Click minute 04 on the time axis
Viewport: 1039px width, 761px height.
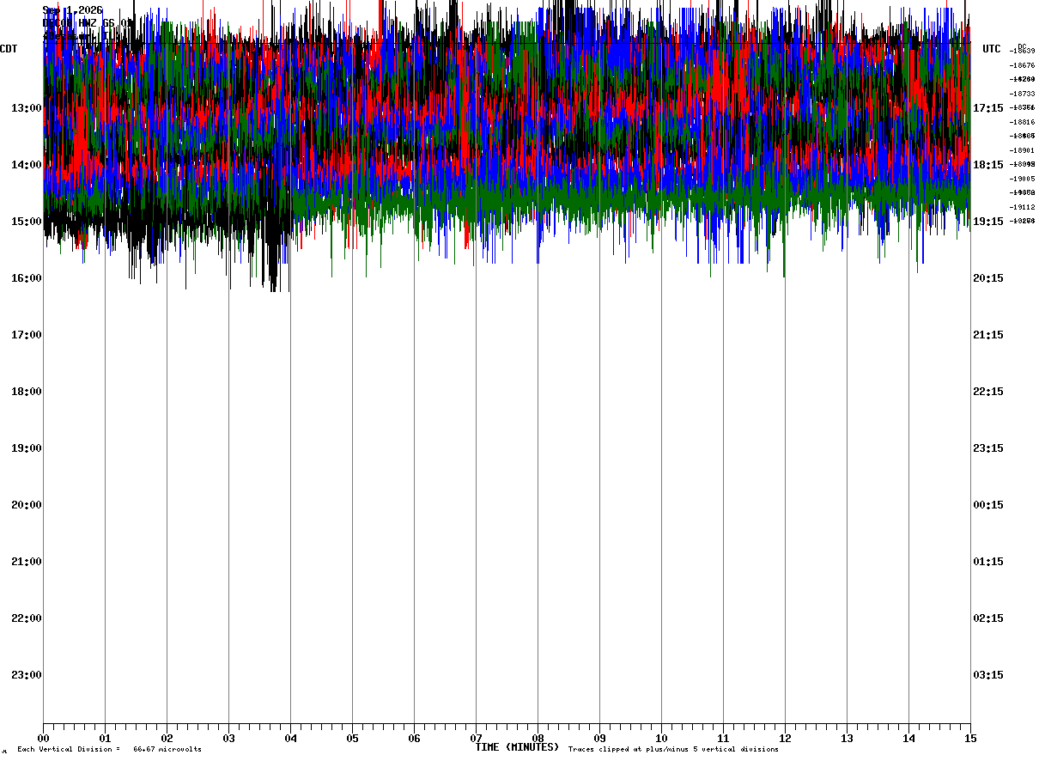pos(290,738)
